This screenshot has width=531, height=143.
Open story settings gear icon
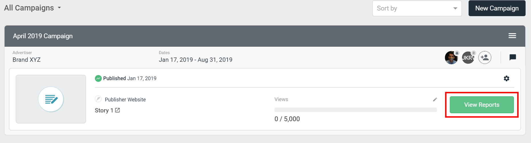click(506, 78)
